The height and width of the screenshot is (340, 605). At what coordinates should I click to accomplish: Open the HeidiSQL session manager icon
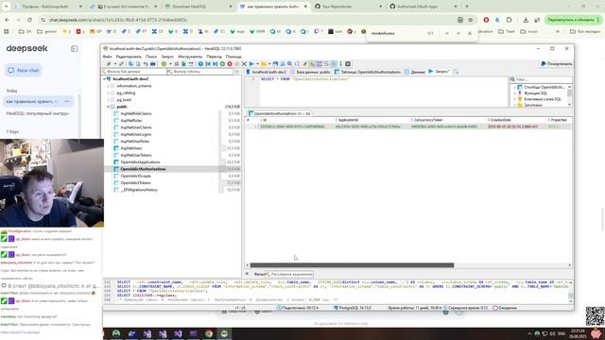coord(109,64)
